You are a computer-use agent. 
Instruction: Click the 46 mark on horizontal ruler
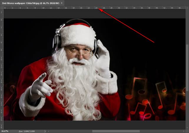point(180,8)
